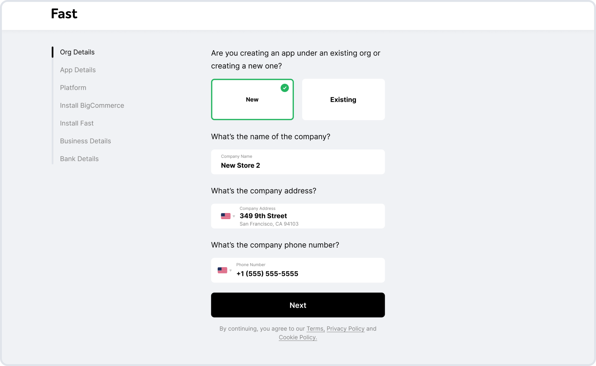Click the US flag in the Phone Number field
Viewport: 596px width, 366px height.
[x=222, y=270]
